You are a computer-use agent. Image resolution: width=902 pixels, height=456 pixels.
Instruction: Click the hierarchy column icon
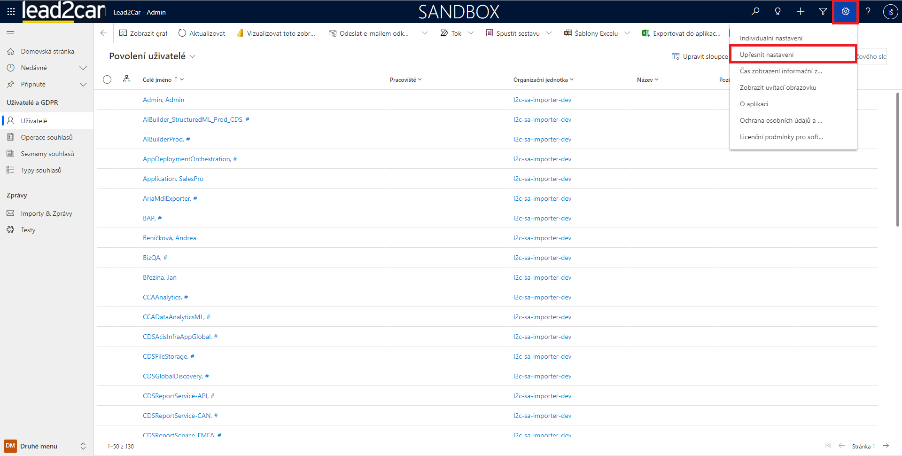coord(126,79)
